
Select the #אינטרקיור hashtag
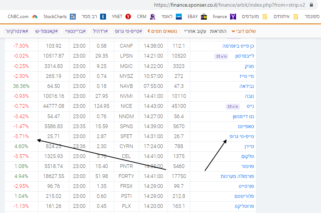pyautogui.click(x=17, y=31)
